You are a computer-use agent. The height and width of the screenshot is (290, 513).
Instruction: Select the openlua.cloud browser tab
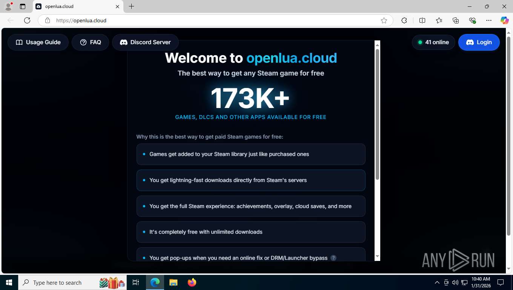(x=78, y=6)
